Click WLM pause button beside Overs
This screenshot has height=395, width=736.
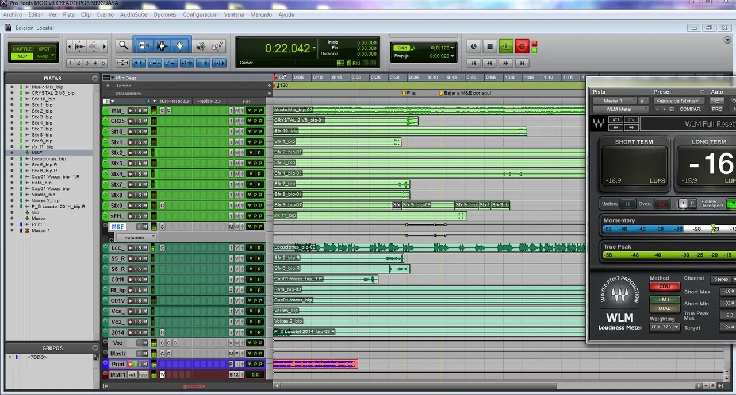(693, 203)
